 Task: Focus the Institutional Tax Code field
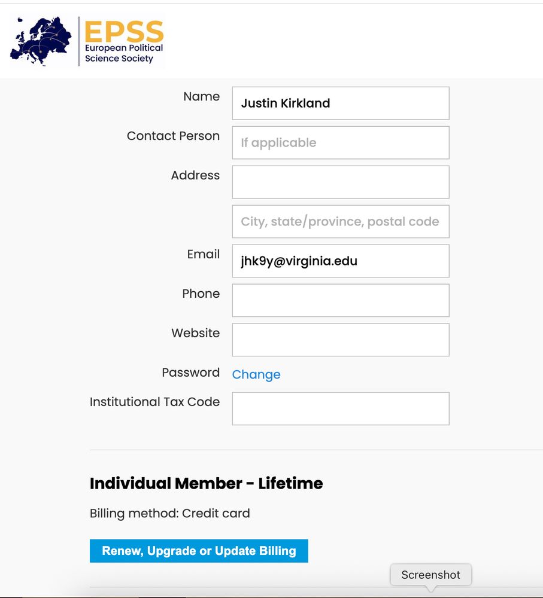[341, 408]
